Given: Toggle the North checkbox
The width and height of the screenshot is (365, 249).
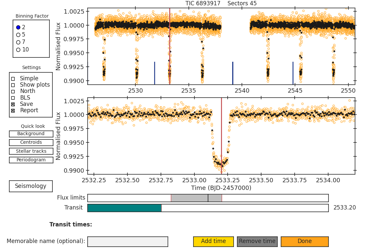Looking at the screenshot, I should 13,92.
